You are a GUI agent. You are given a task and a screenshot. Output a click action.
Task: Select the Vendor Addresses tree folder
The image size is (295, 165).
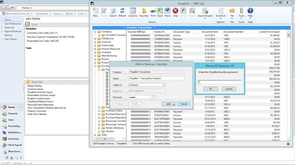tap(115, 128)
